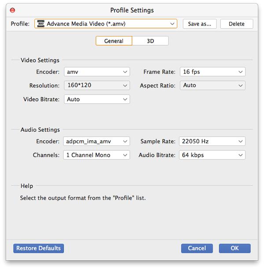
Task: Open the Channels dropdown
Action: pos(125,155)
